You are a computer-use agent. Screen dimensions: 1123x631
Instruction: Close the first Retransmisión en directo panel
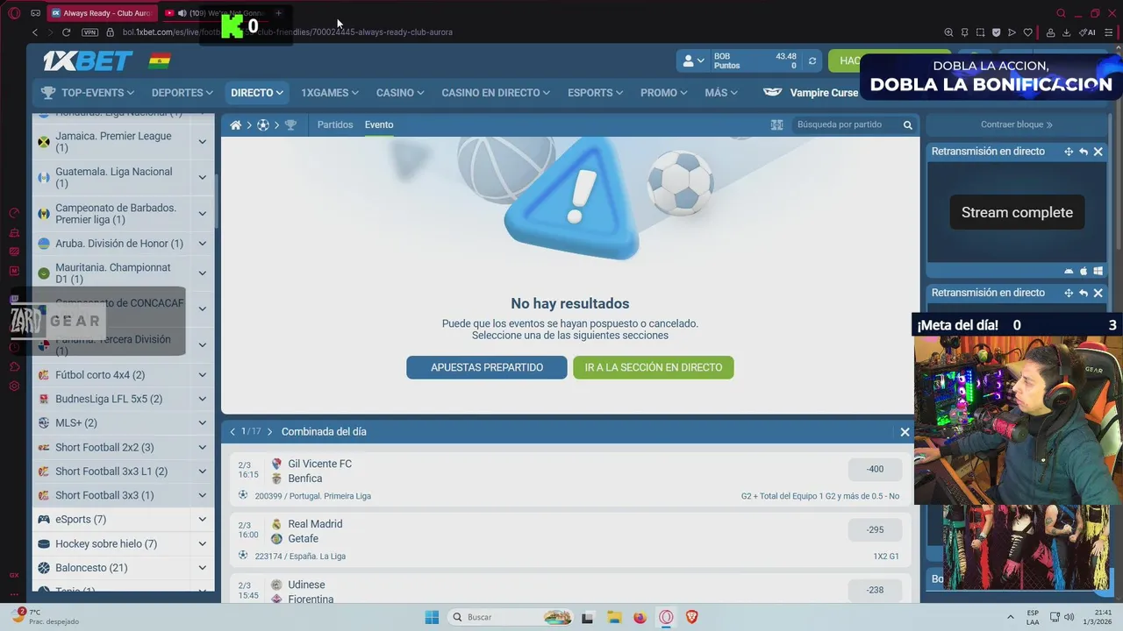[x=1098, y=152]
